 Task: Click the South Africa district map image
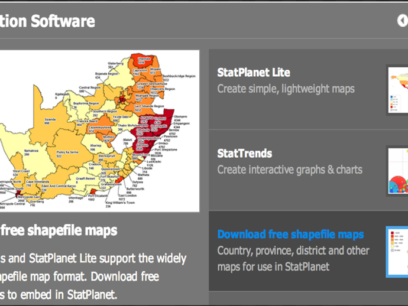pos(100,131)
